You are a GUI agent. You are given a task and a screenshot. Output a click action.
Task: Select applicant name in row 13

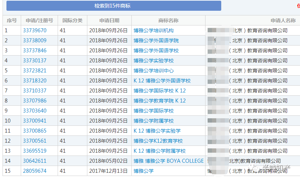pos(248,151)
